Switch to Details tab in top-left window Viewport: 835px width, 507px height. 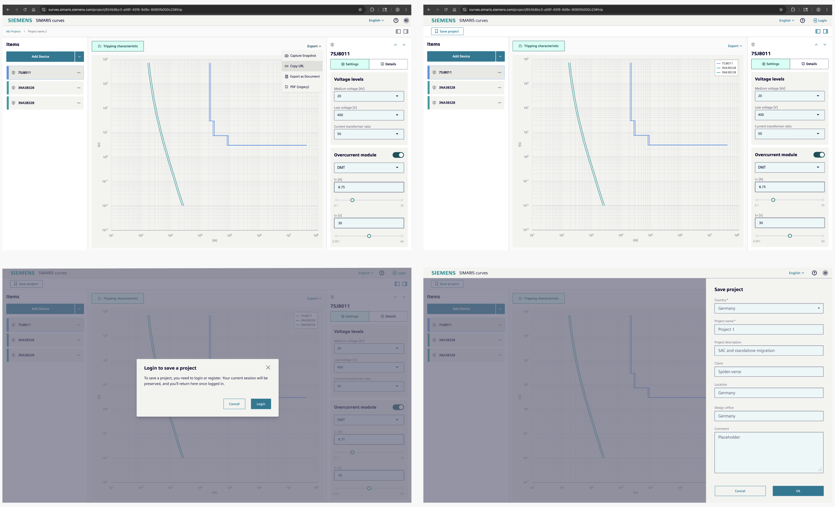(x=388, y=64)
